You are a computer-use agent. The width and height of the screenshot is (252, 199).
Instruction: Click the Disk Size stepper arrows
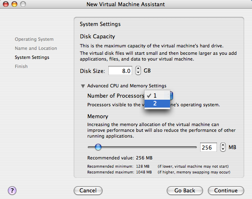(x=138, y=71)
